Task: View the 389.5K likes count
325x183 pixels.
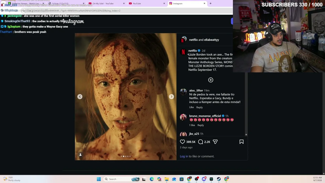Action: point(191,142)
